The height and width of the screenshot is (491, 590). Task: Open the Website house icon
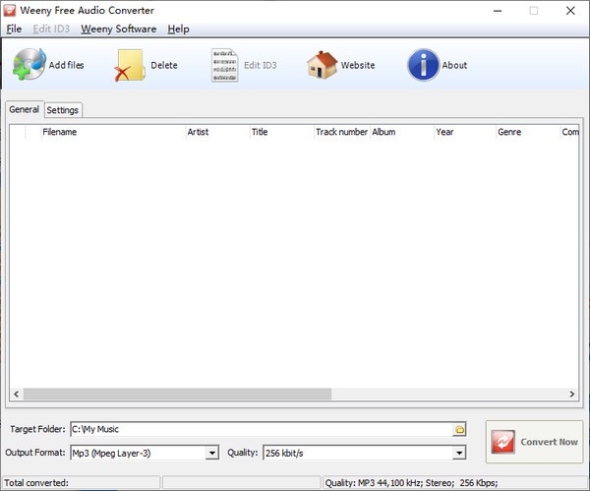(x=322, y=65)
